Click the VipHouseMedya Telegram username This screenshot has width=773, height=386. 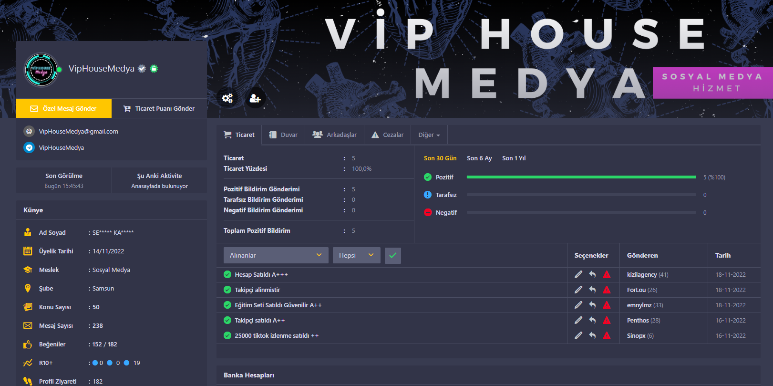(62, 147)
